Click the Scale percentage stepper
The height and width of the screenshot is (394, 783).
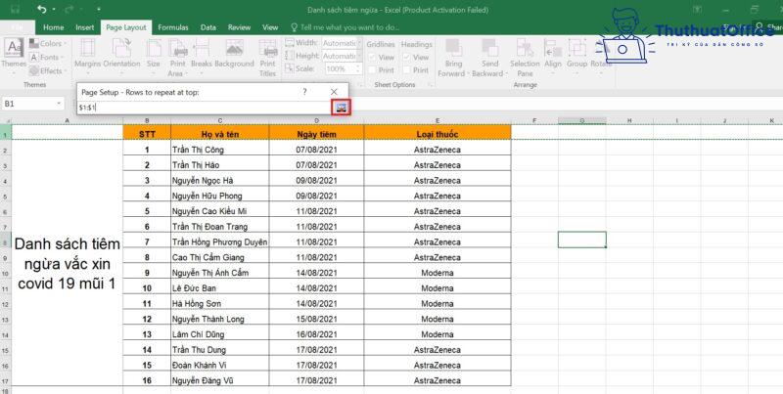pos(358,69)
